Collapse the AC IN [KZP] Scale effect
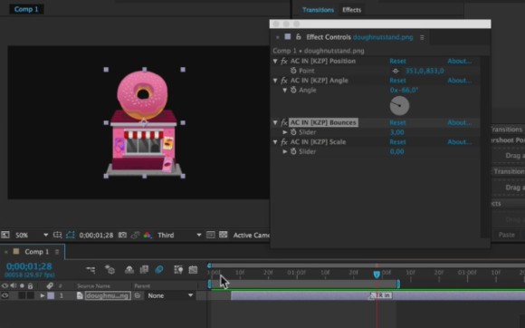The width and height of the screenshot is (525, 328). click(275, 141)
